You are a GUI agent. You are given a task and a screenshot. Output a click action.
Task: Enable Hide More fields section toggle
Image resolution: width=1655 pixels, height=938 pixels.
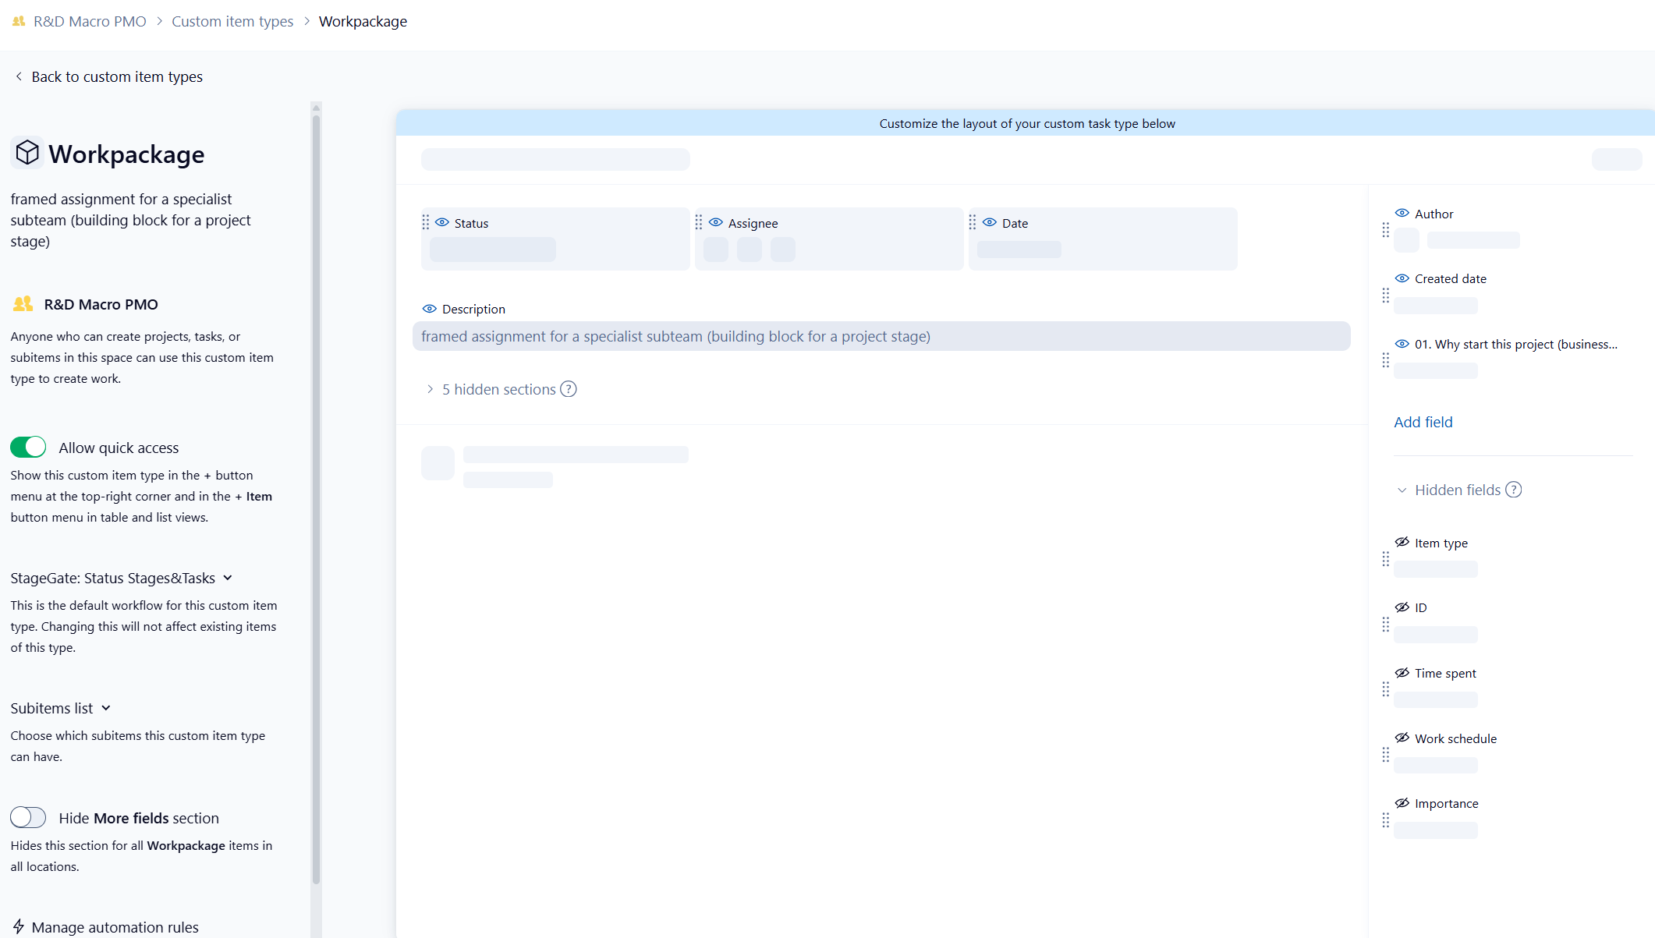pos(28,817)
